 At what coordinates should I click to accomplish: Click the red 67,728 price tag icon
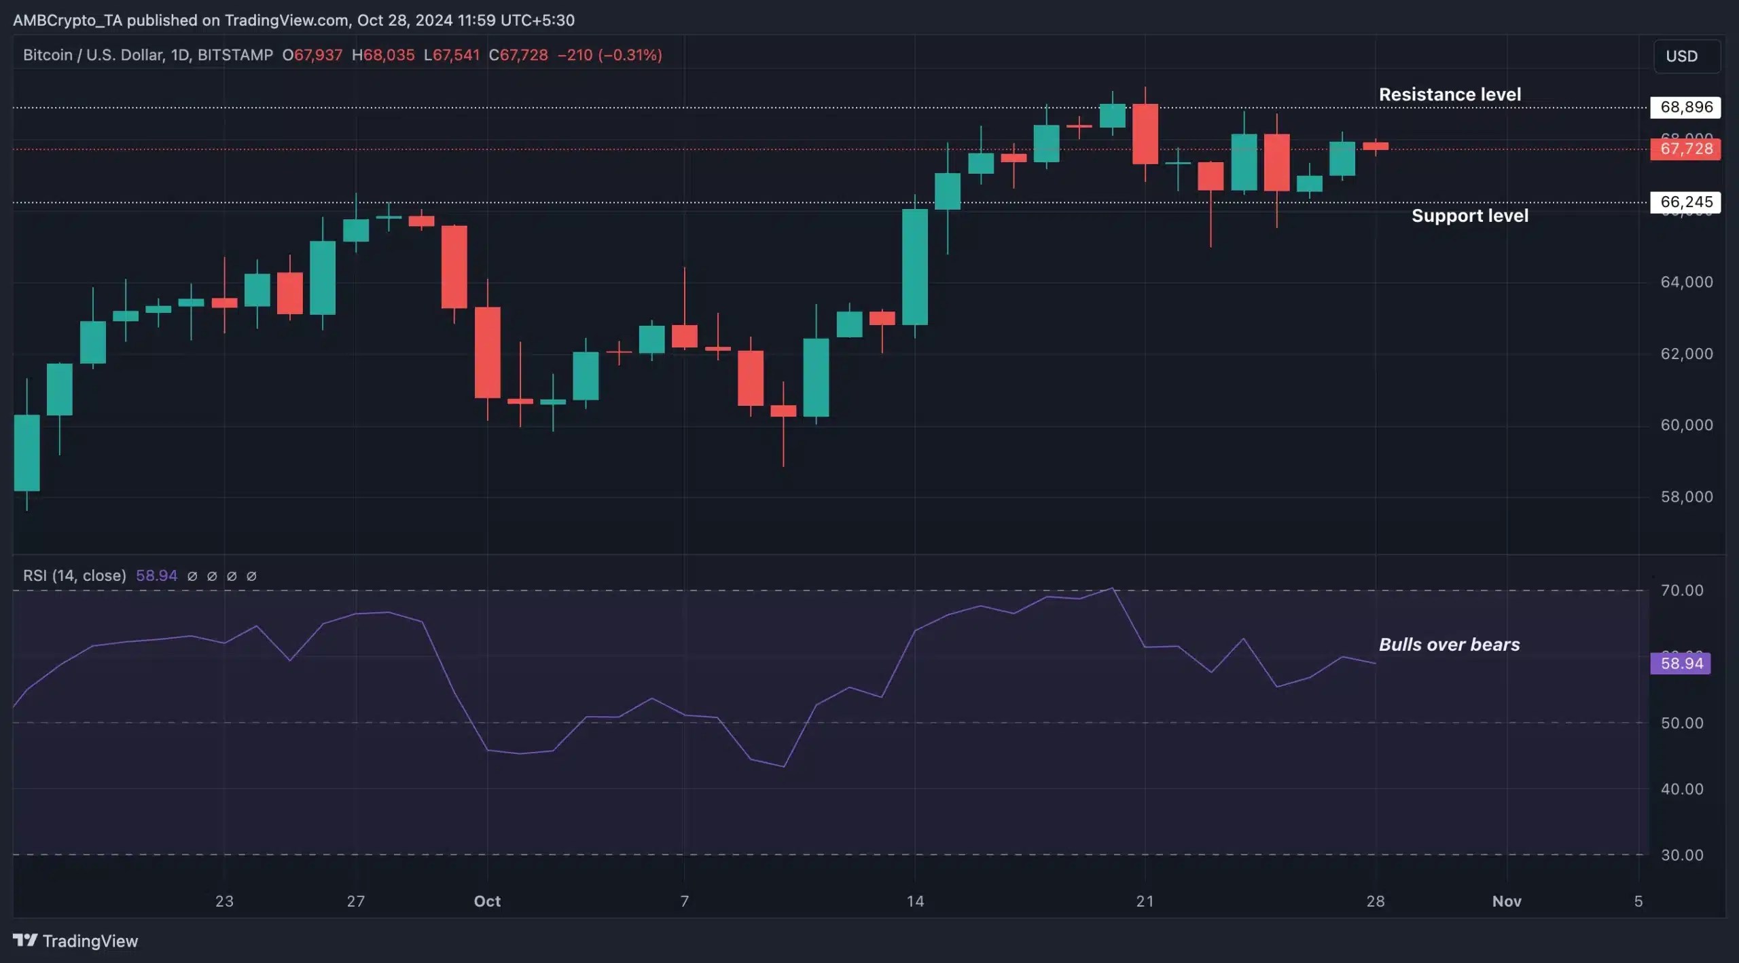1685,149
